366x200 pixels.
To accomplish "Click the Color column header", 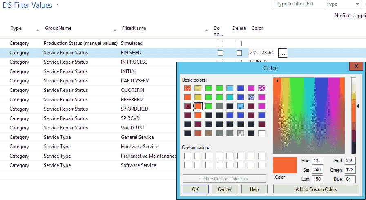I will [257, 28].
